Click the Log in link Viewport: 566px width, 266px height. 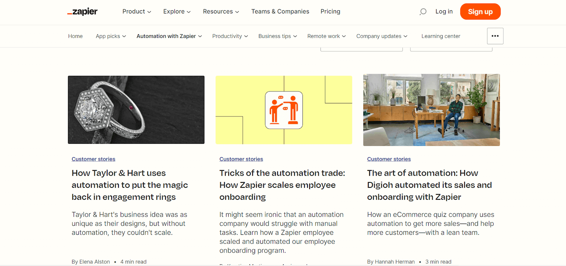click(x=444, y=12)
